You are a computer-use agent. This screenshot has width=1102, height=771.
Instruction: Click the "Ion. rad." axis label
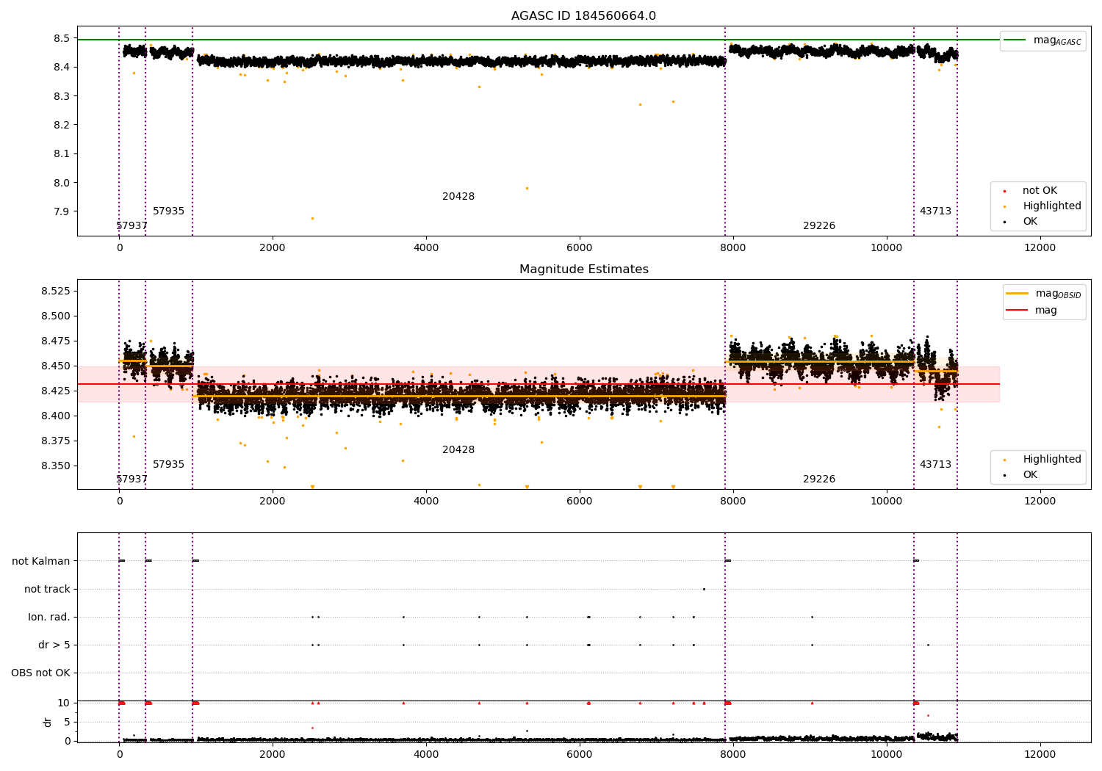(x=49, y=617)
